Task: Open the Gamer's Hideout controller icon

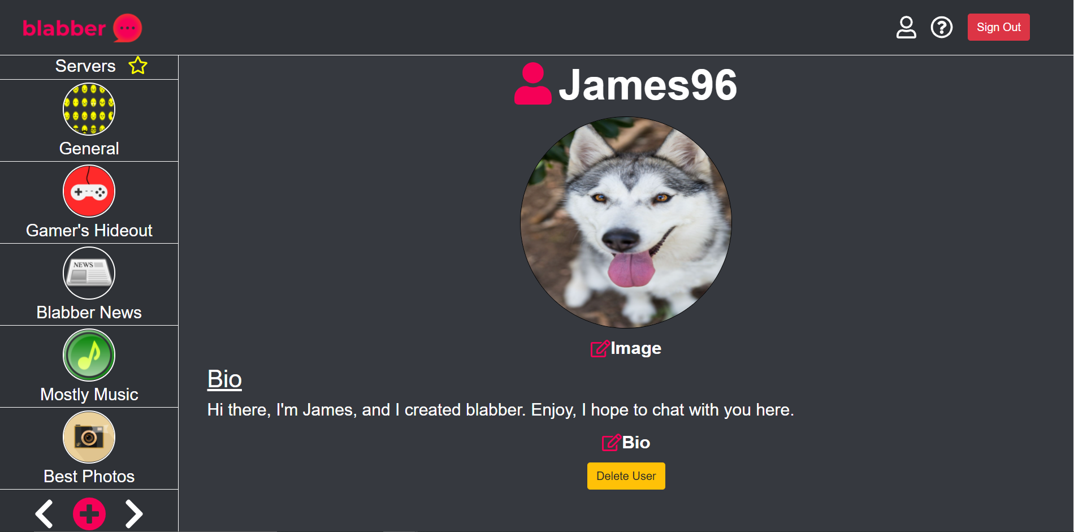Action: click(89, 191)
